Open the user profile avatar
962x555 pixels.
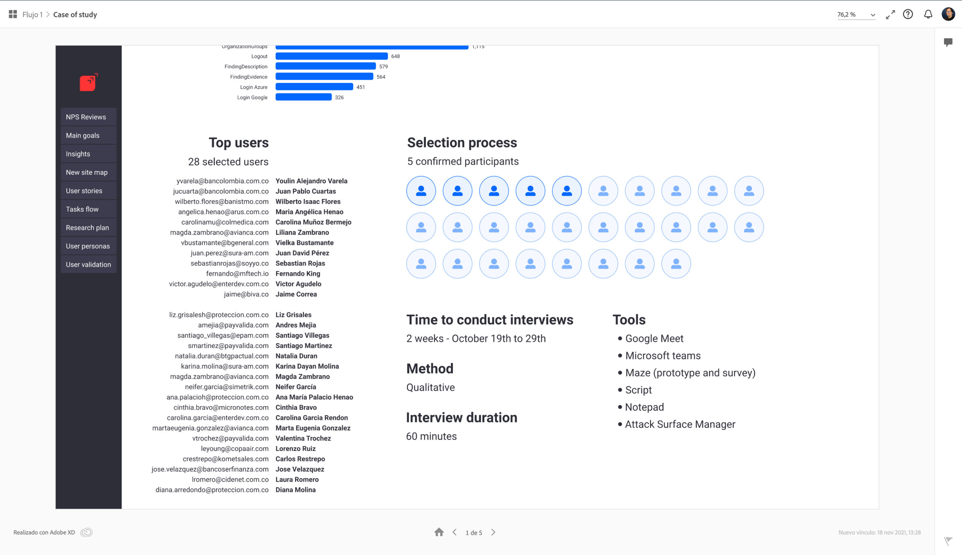coord(948,14)
